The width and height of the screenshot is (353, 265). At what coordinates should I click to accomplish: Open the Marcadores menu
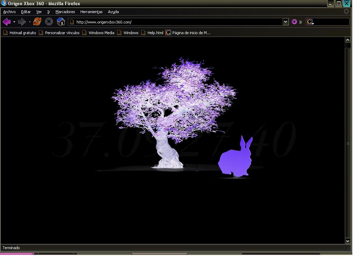(x=65, y=12)
